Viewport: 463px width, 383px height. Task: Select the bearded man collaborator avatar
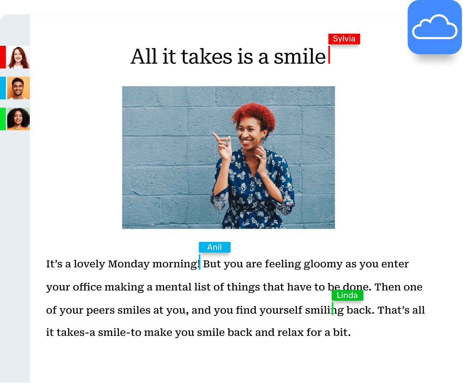click(18, 88)
